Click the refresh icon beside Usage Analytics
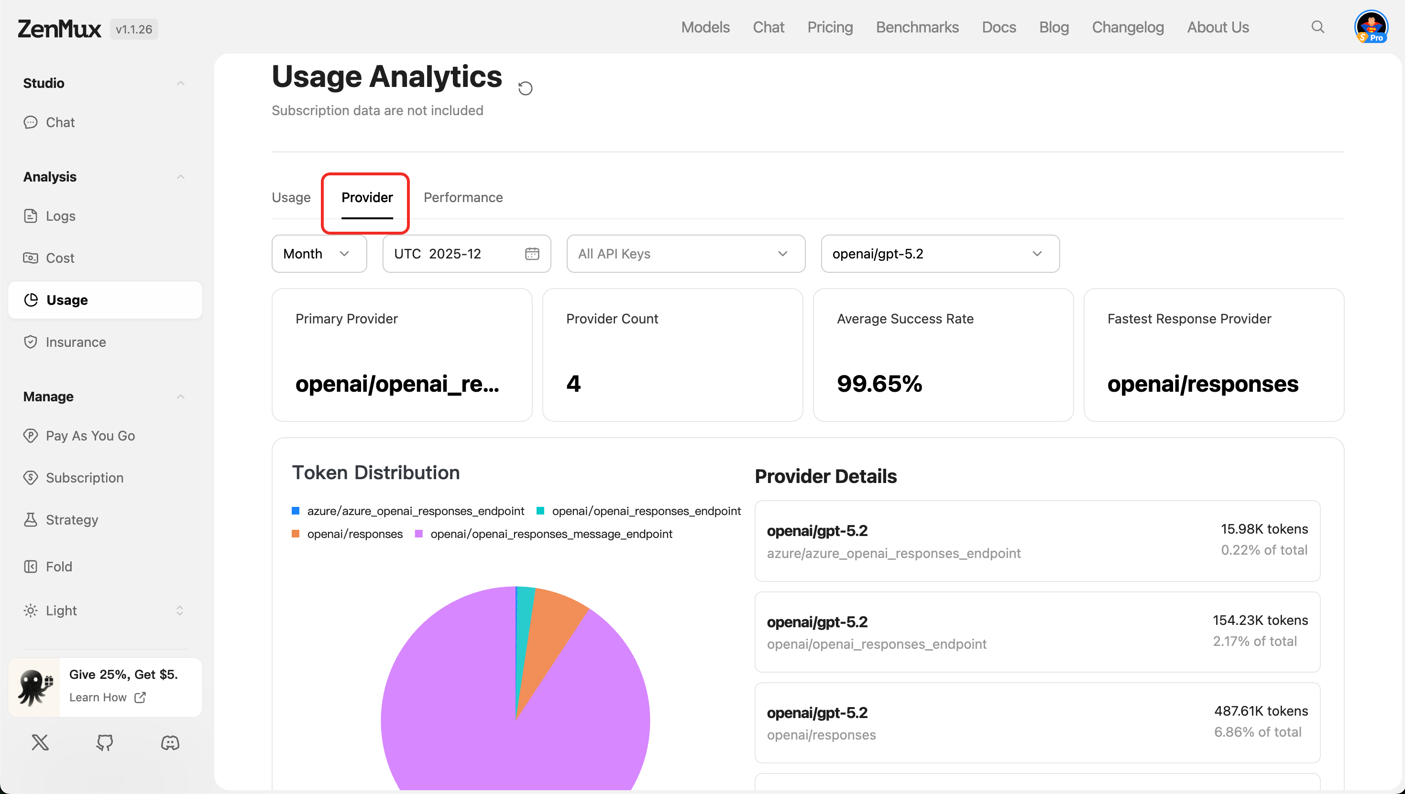Image resolution: width=1405 pixels, height=794 pixels. coord(525,88)
